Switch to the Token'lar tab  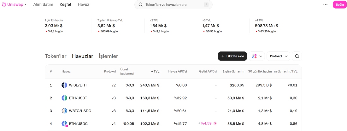(x=56, y=56)
